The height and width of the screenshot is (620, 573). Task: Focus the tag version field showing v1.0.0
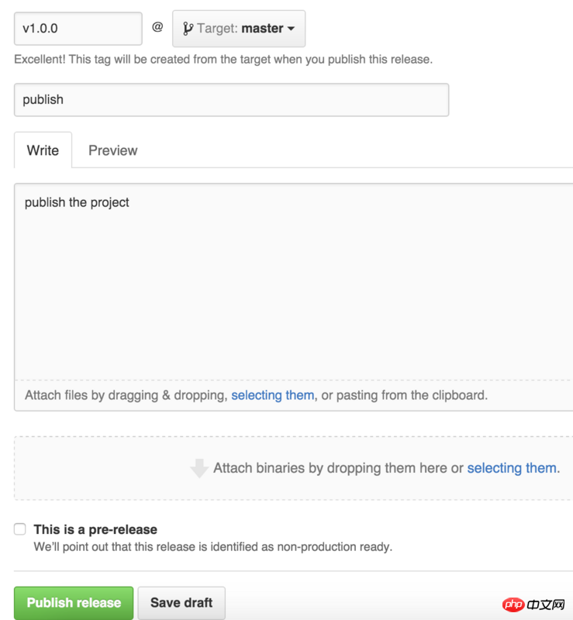78,29
